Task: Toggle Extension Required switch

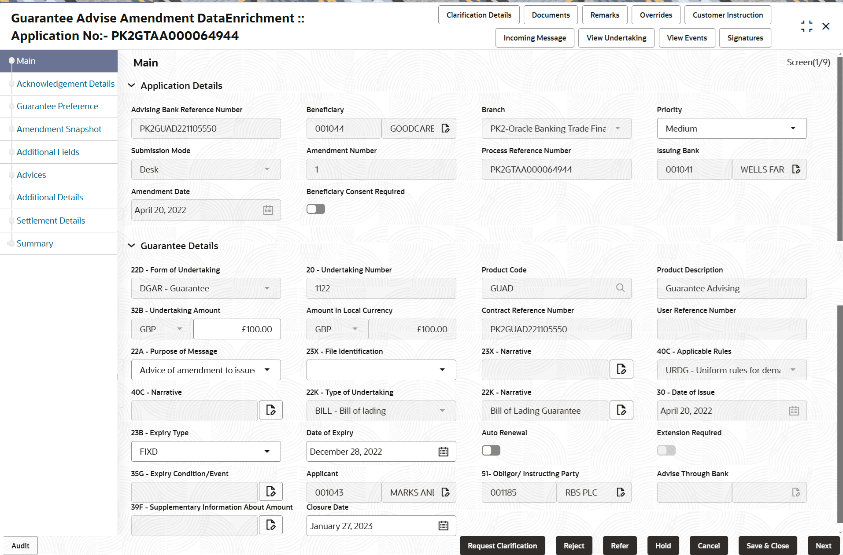Action: pyautogui.click(x=666, y=450)
